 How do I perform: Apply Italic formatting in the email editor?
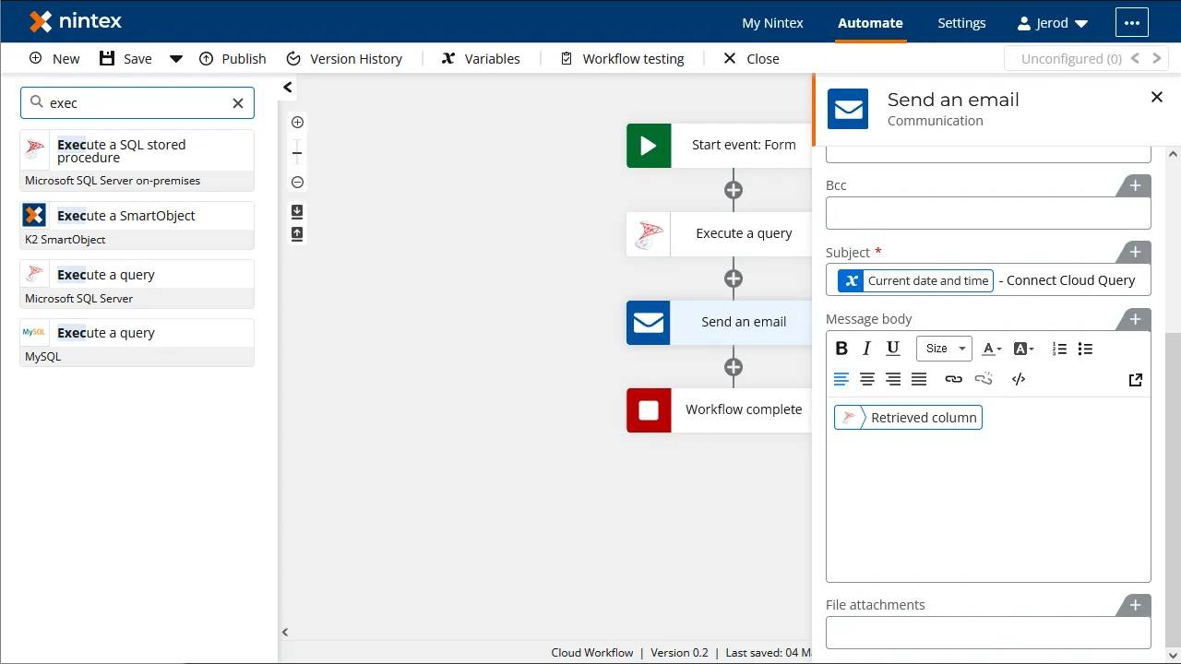866,348
